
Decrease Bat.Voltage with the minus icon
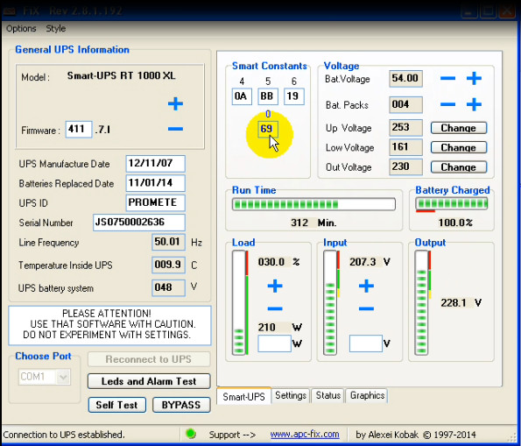(447, 79)
